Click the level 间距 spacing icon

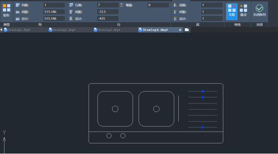pyautogui.click(x=175, y=12)
